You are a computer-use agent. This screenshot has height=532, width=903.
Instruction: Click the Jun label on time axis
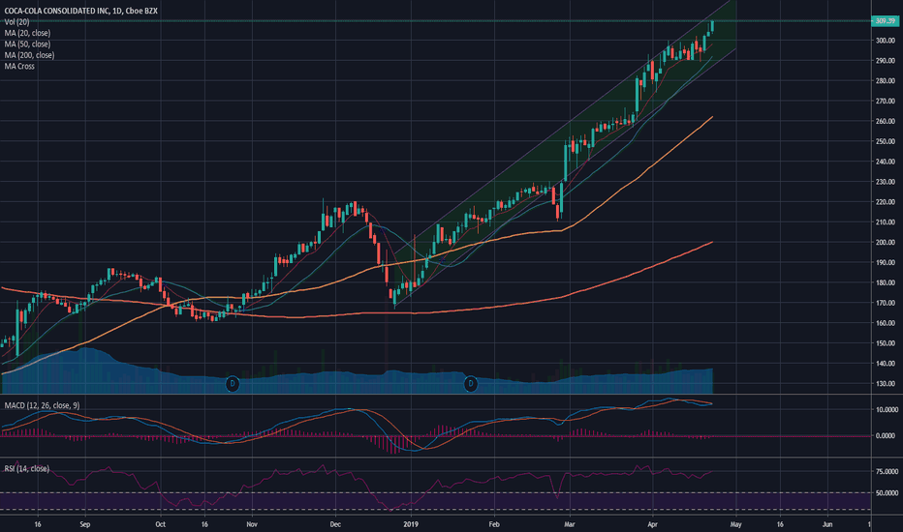pos(827,524)
